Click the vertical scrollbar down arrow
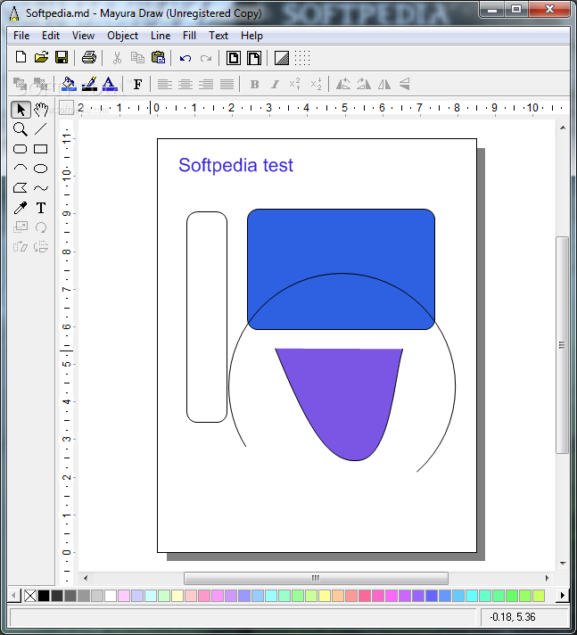 563,564
